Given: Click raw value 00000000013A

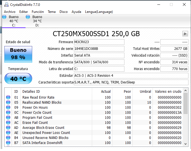Looking at the screenshot, I should 170,113.
